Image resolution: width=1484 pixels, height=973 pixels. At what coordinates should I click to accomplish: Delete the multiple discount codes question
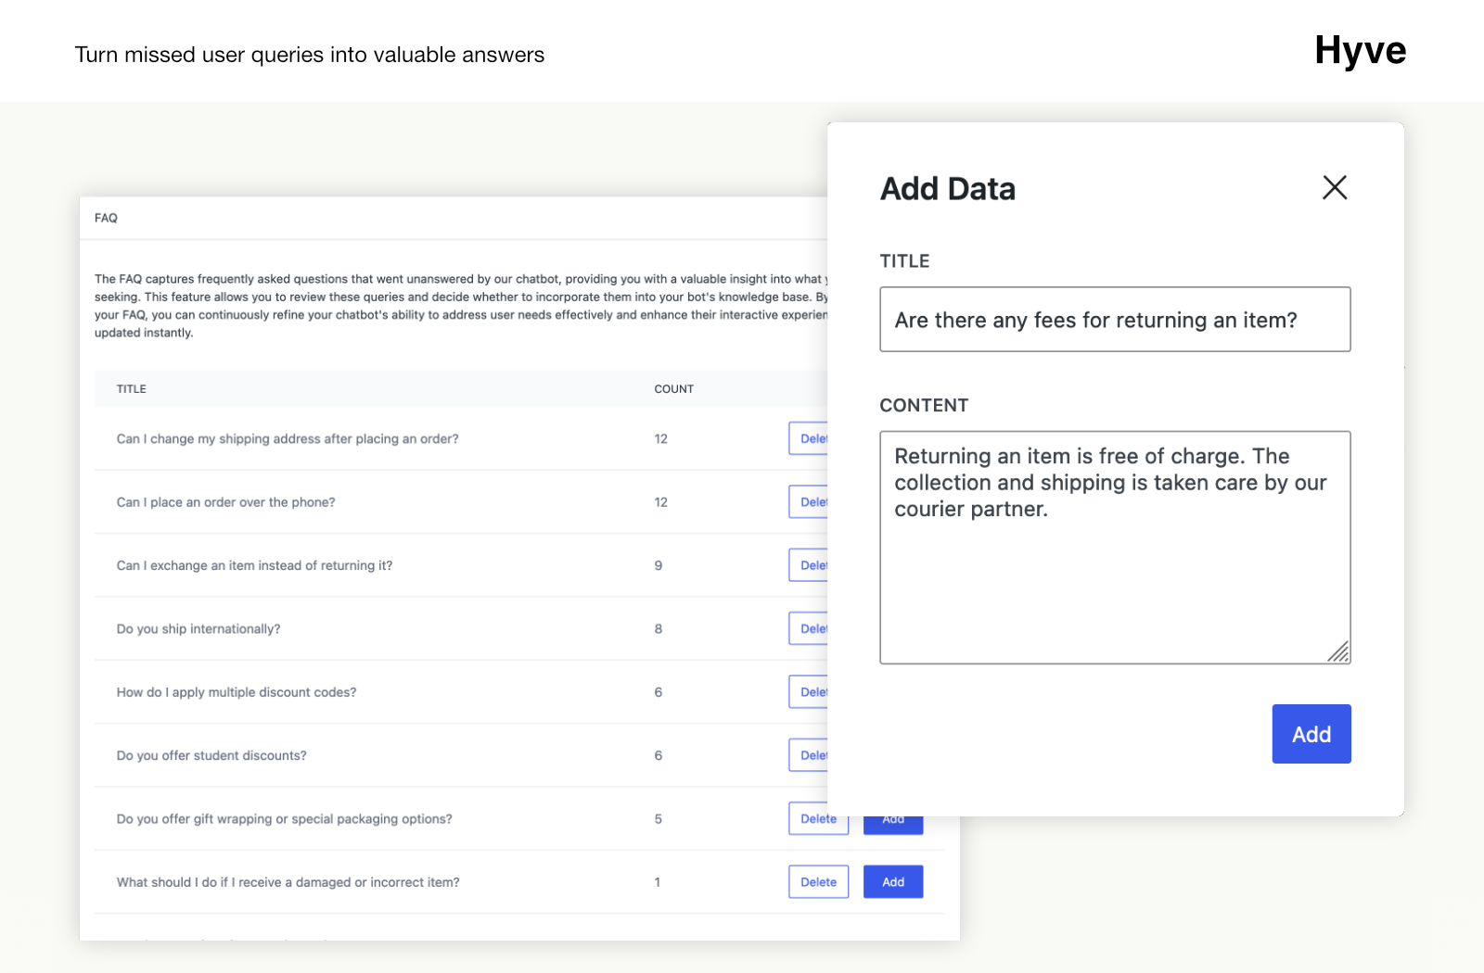coord(809,692)
